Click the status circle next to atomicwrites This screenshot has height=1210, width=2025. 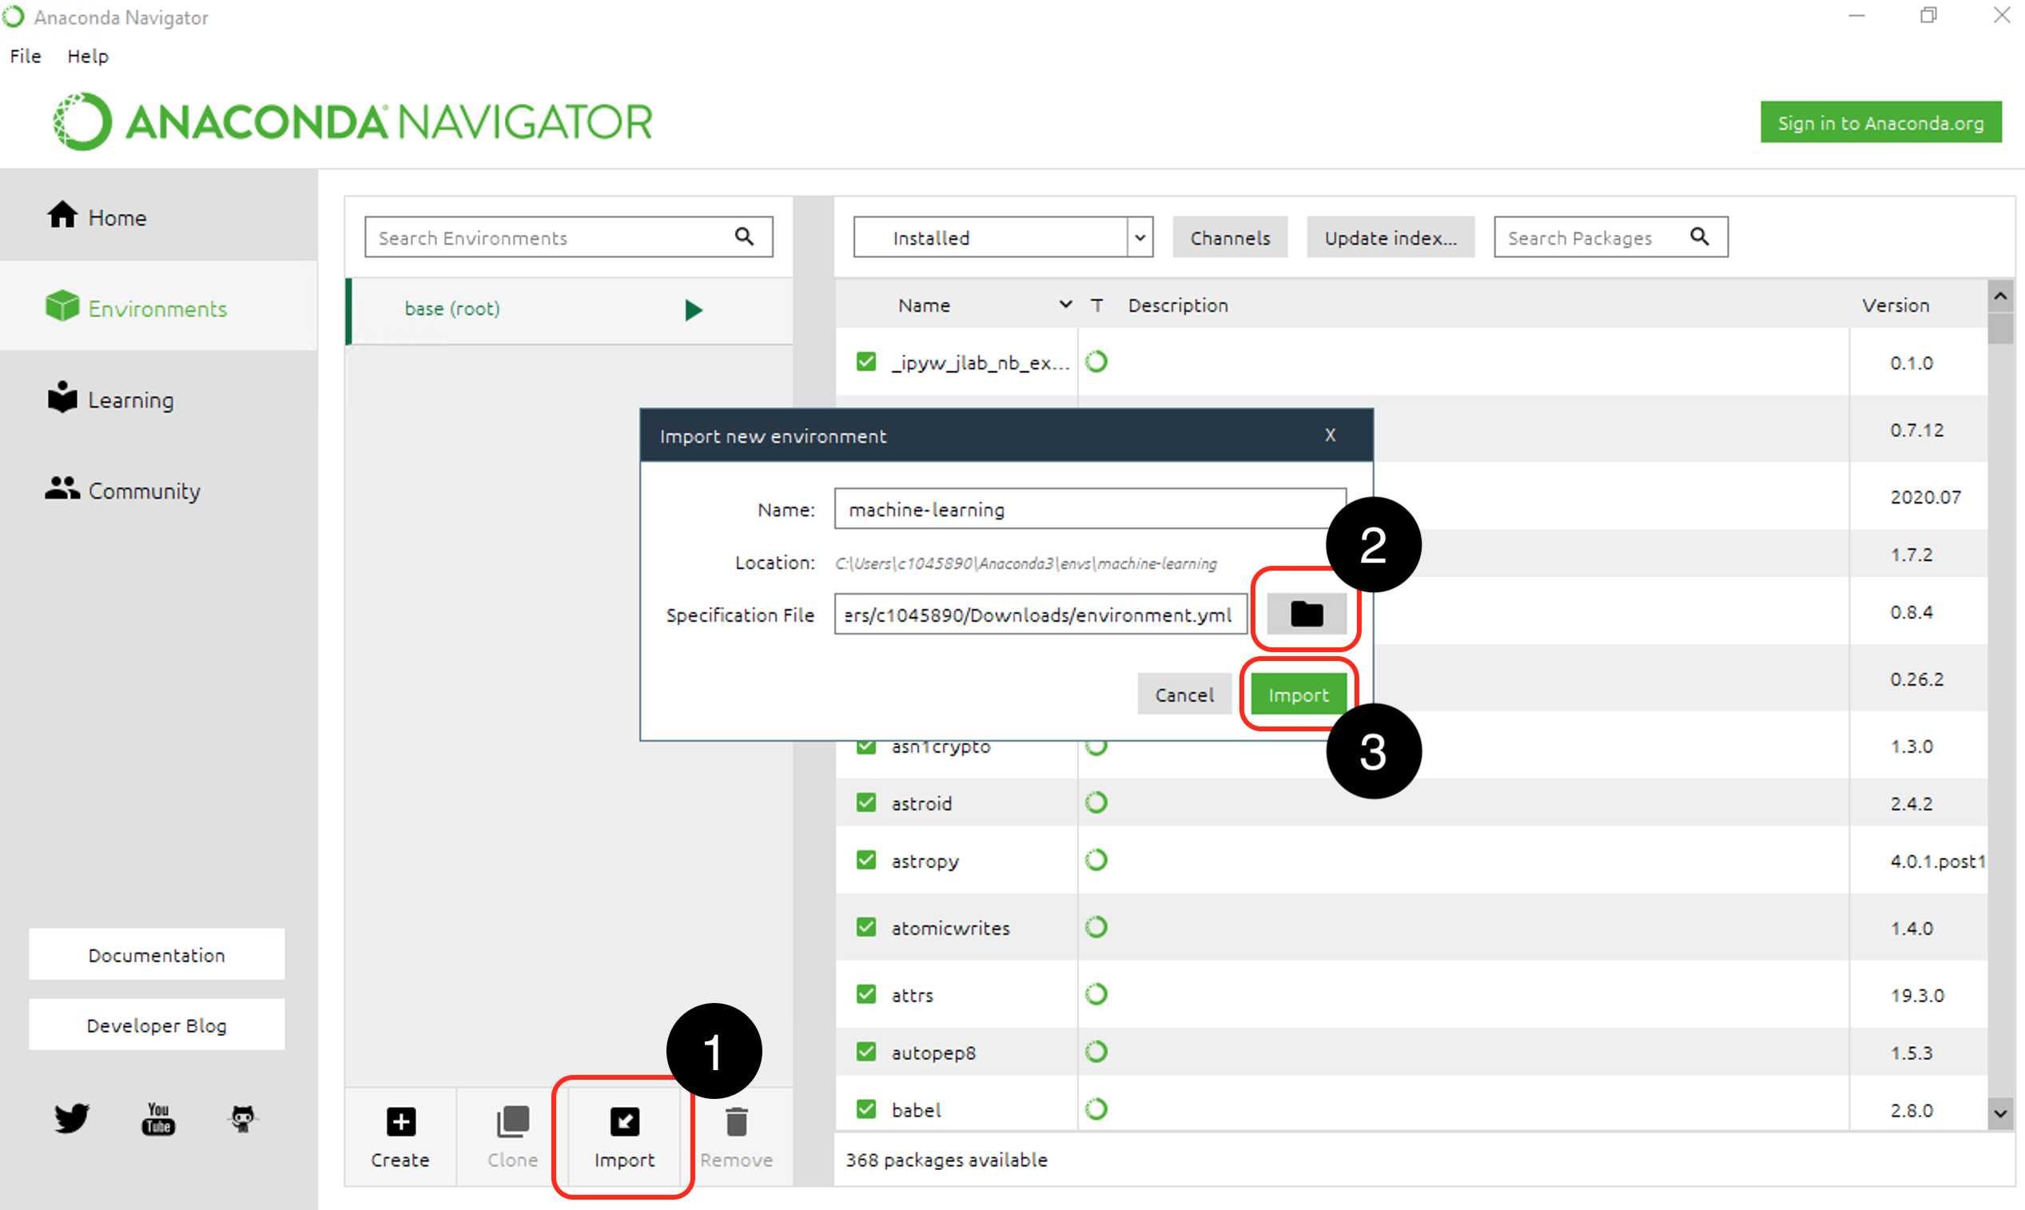point(1096,927)
